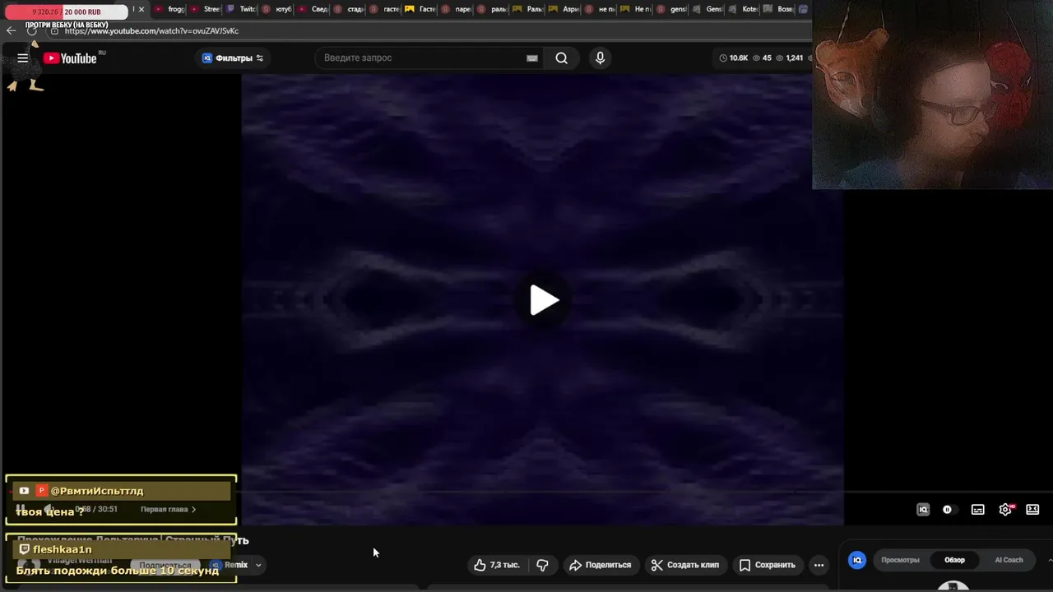Open the AI Coach tab
The width and height of the screenshot is (1053, 592).
coord(1009,560)
